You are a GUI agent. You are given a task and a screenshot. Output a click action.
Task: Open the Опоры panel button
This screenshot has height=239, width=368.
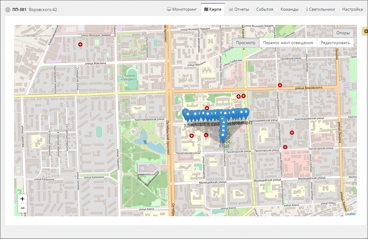click(x=343, y=33)
